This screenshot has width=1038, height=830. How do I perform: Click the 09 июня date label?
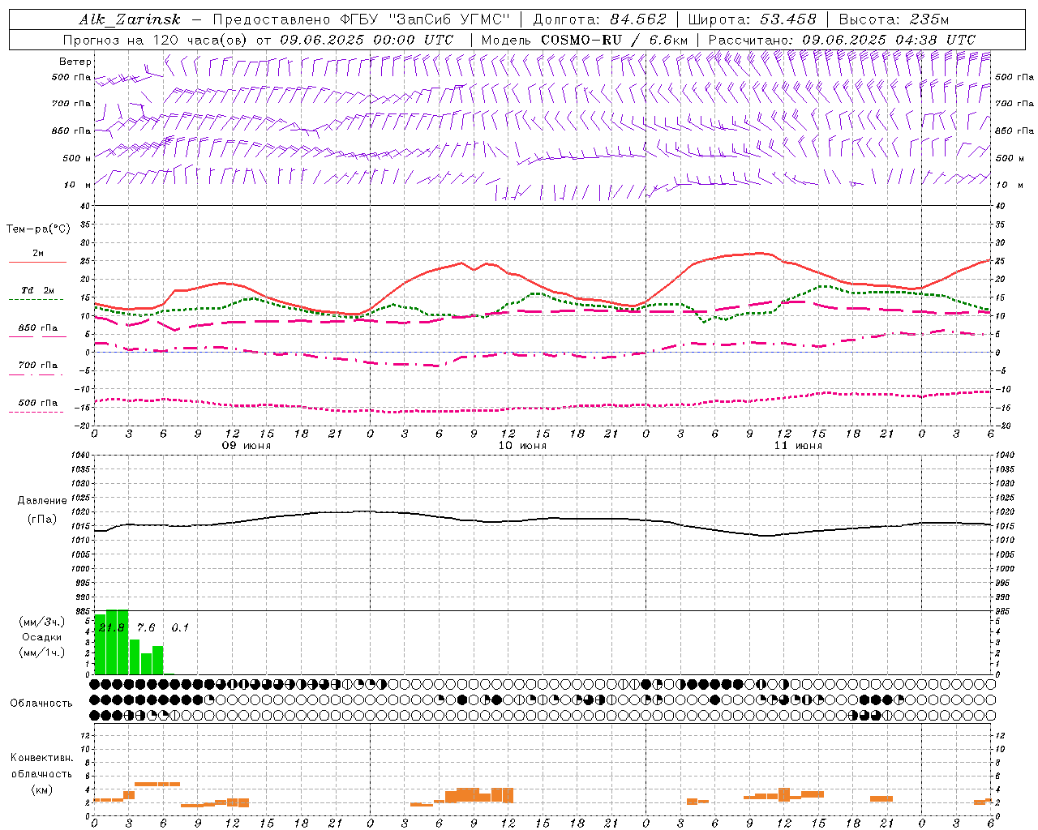pyautogui.click(x=246, y=446)
